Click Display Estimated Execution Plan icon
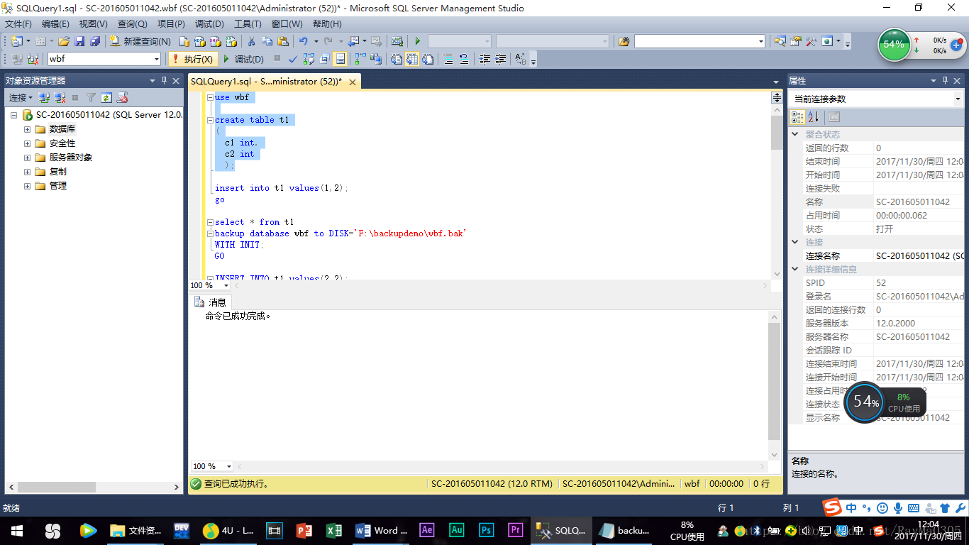This screenshot has height=545, width=969. coord(309,59)
